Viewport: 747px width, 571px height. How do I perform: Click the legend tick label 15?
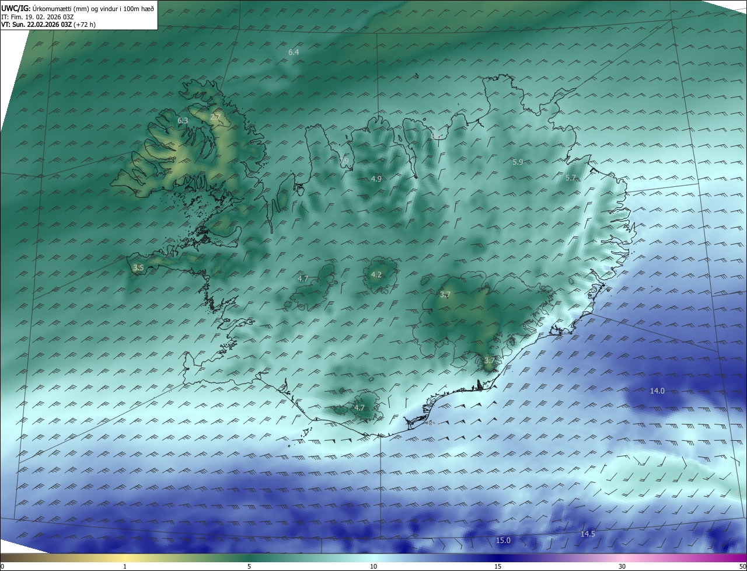(x=498, y=566)
